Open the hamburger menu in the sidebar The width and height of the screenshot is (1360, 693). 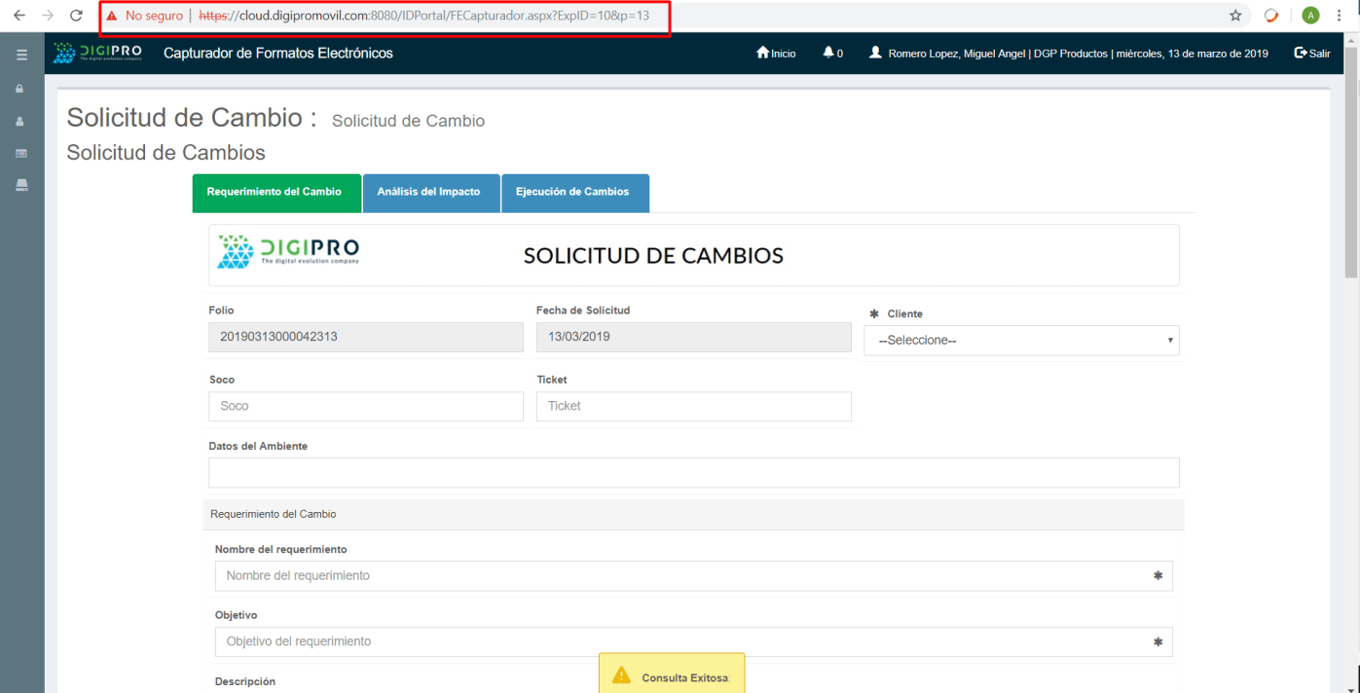tap(21, 55)
